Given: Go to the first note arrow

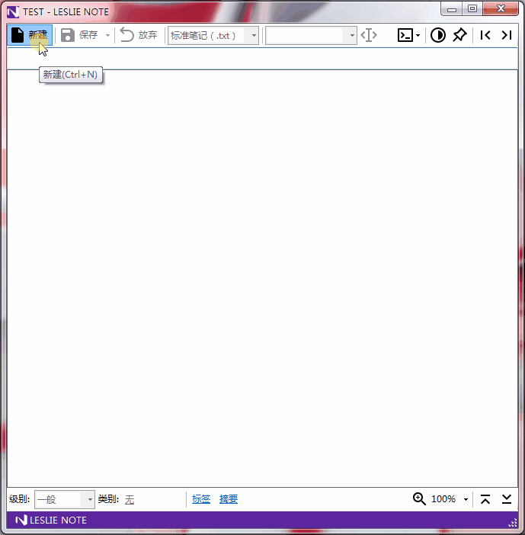Looking at the screenshot, I should (485, 35).
